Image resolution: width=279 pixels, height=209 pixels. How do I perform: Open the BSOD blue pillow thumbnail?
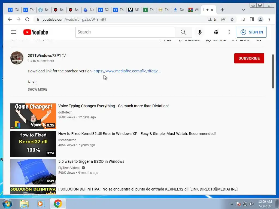pos(33,172)
